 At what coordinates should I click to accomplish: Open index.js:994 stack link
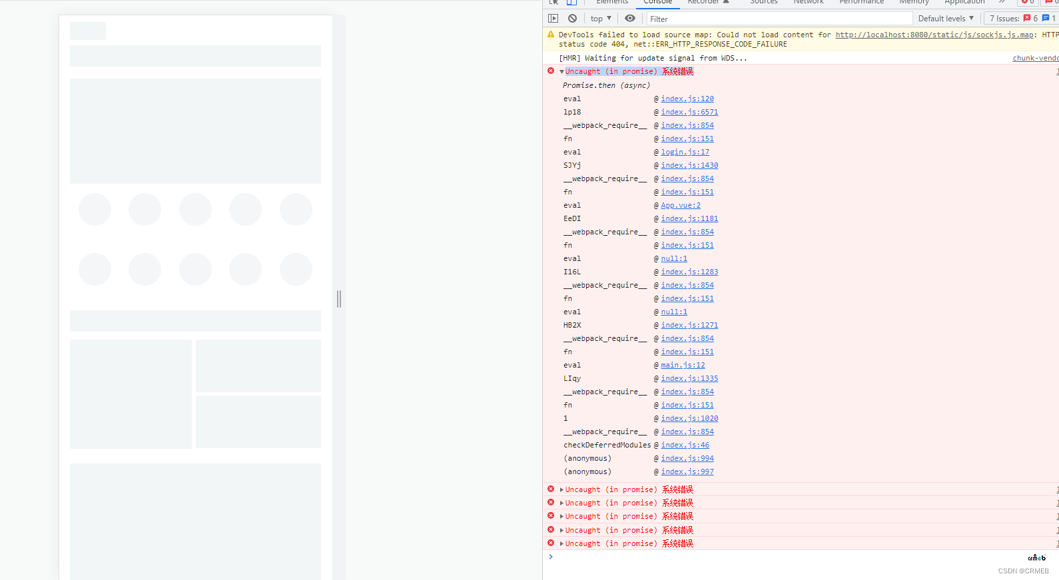[687, 458]
